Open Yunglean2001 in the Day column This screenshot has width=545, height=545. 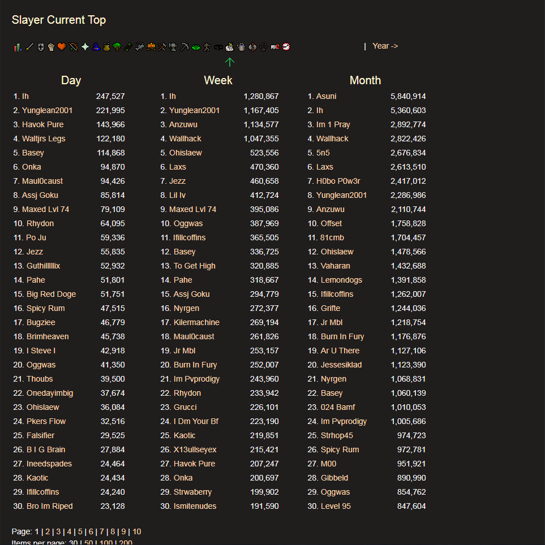pyautogui.click(x=48, y=111)
